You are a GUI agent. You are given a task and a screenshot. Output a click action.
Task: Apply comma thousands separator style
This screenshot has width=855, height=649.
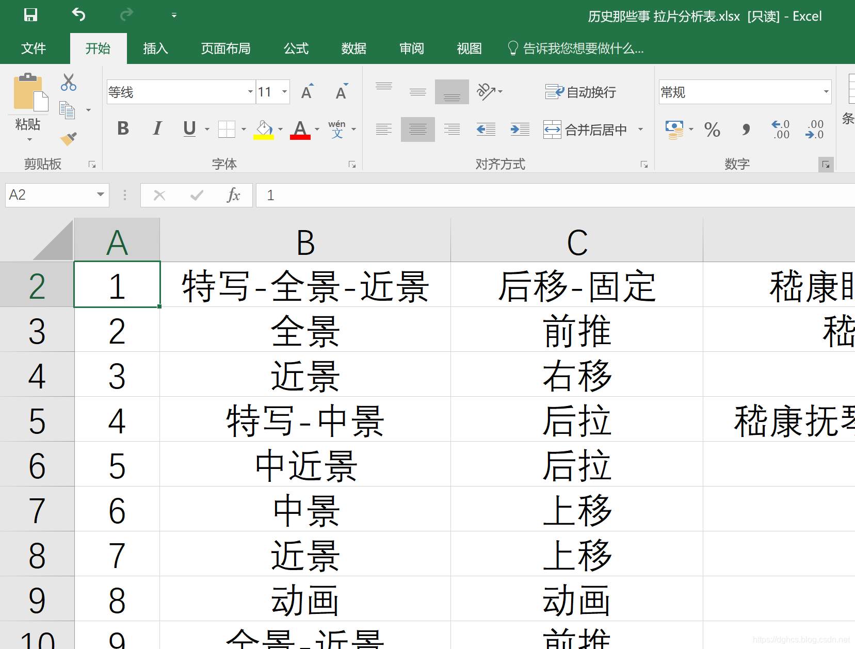[746, 129]
